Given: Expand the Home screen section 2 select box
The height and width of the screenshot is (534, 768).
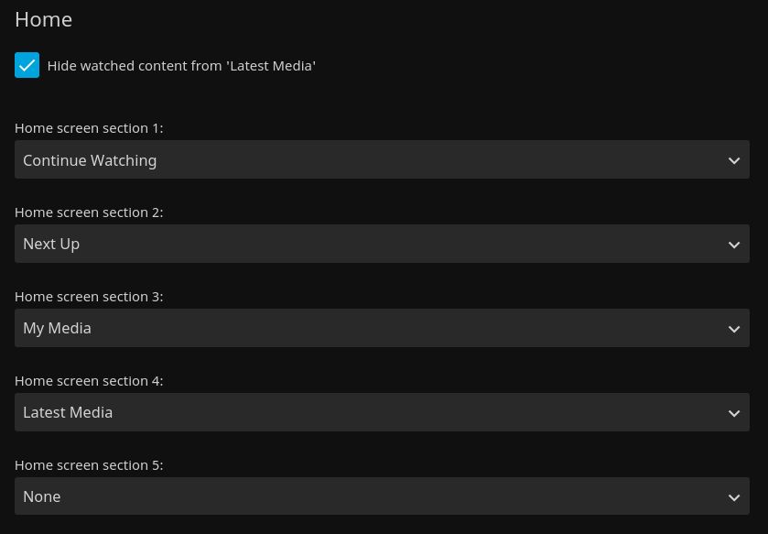Looking at the screenshot, I should pos(382,244).
